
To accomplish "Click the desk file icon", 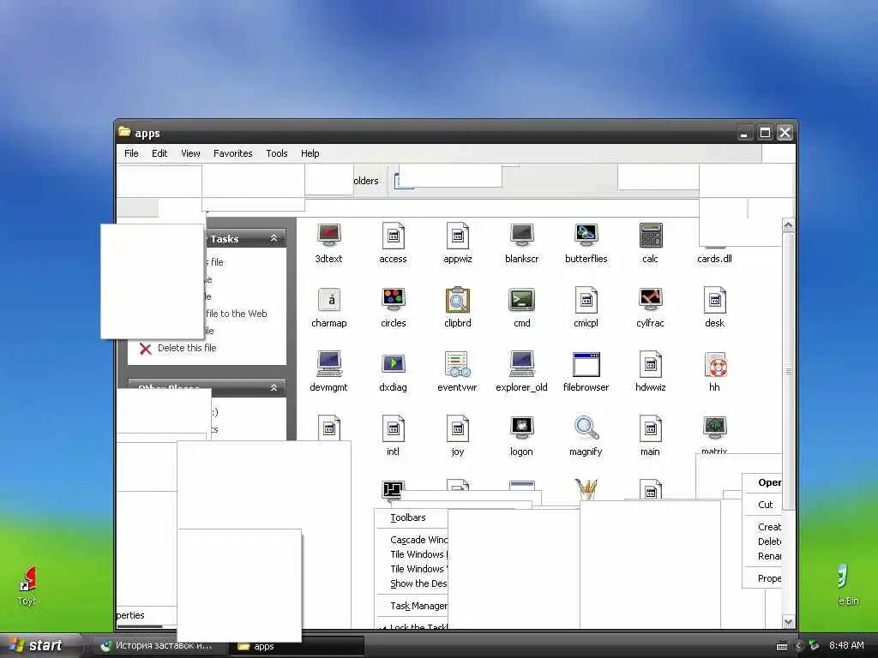I will (715, 299).
